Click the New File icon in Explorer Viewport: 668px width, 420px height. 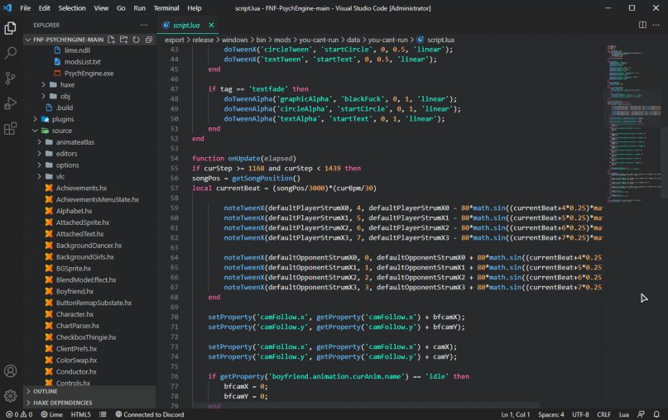113,39
